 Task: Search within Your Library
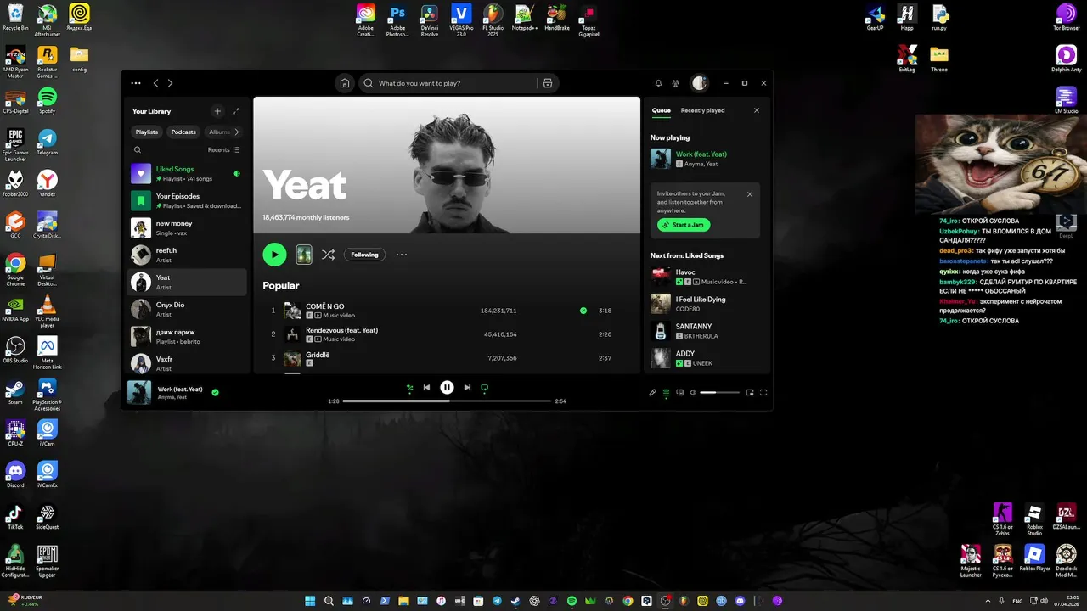[138, 150]
